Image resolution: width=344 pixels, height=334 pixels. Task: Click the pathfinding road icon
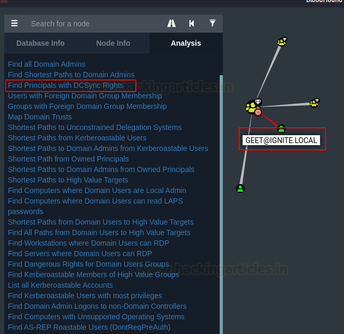click(x=171, y=23)
